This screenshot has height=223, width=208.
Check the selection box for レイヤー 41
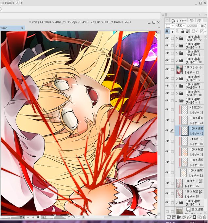click(172, 120)
